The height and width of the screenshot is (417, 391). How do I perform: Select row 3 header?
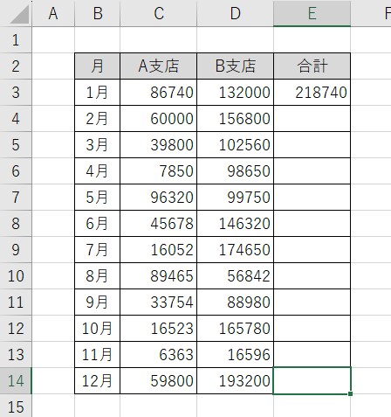pos(16,93)
